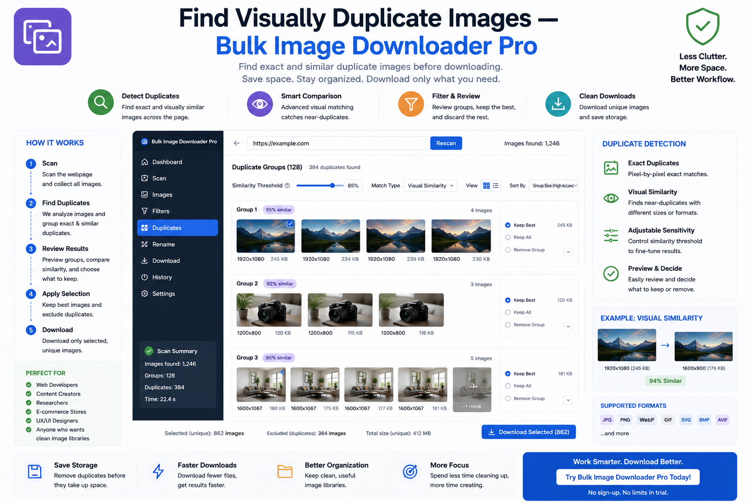Click the Filters funnel icon in sidebar
753x502 pixels.
[x=145, y=211]
